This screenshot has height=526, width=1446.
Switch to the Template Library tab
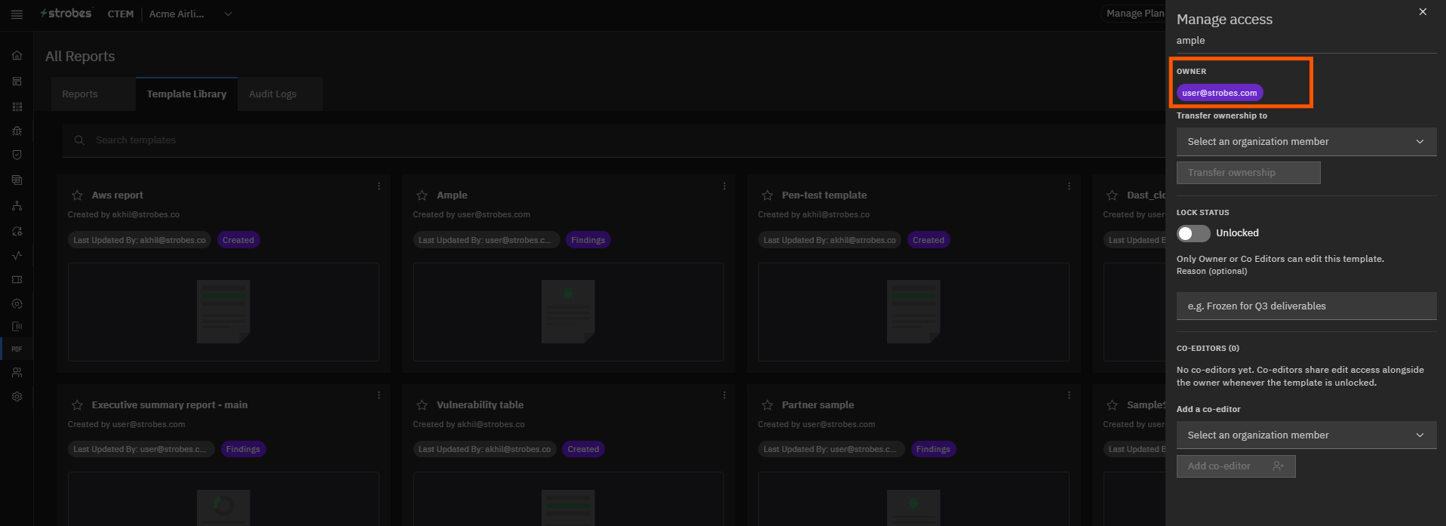tap(186, 94)
